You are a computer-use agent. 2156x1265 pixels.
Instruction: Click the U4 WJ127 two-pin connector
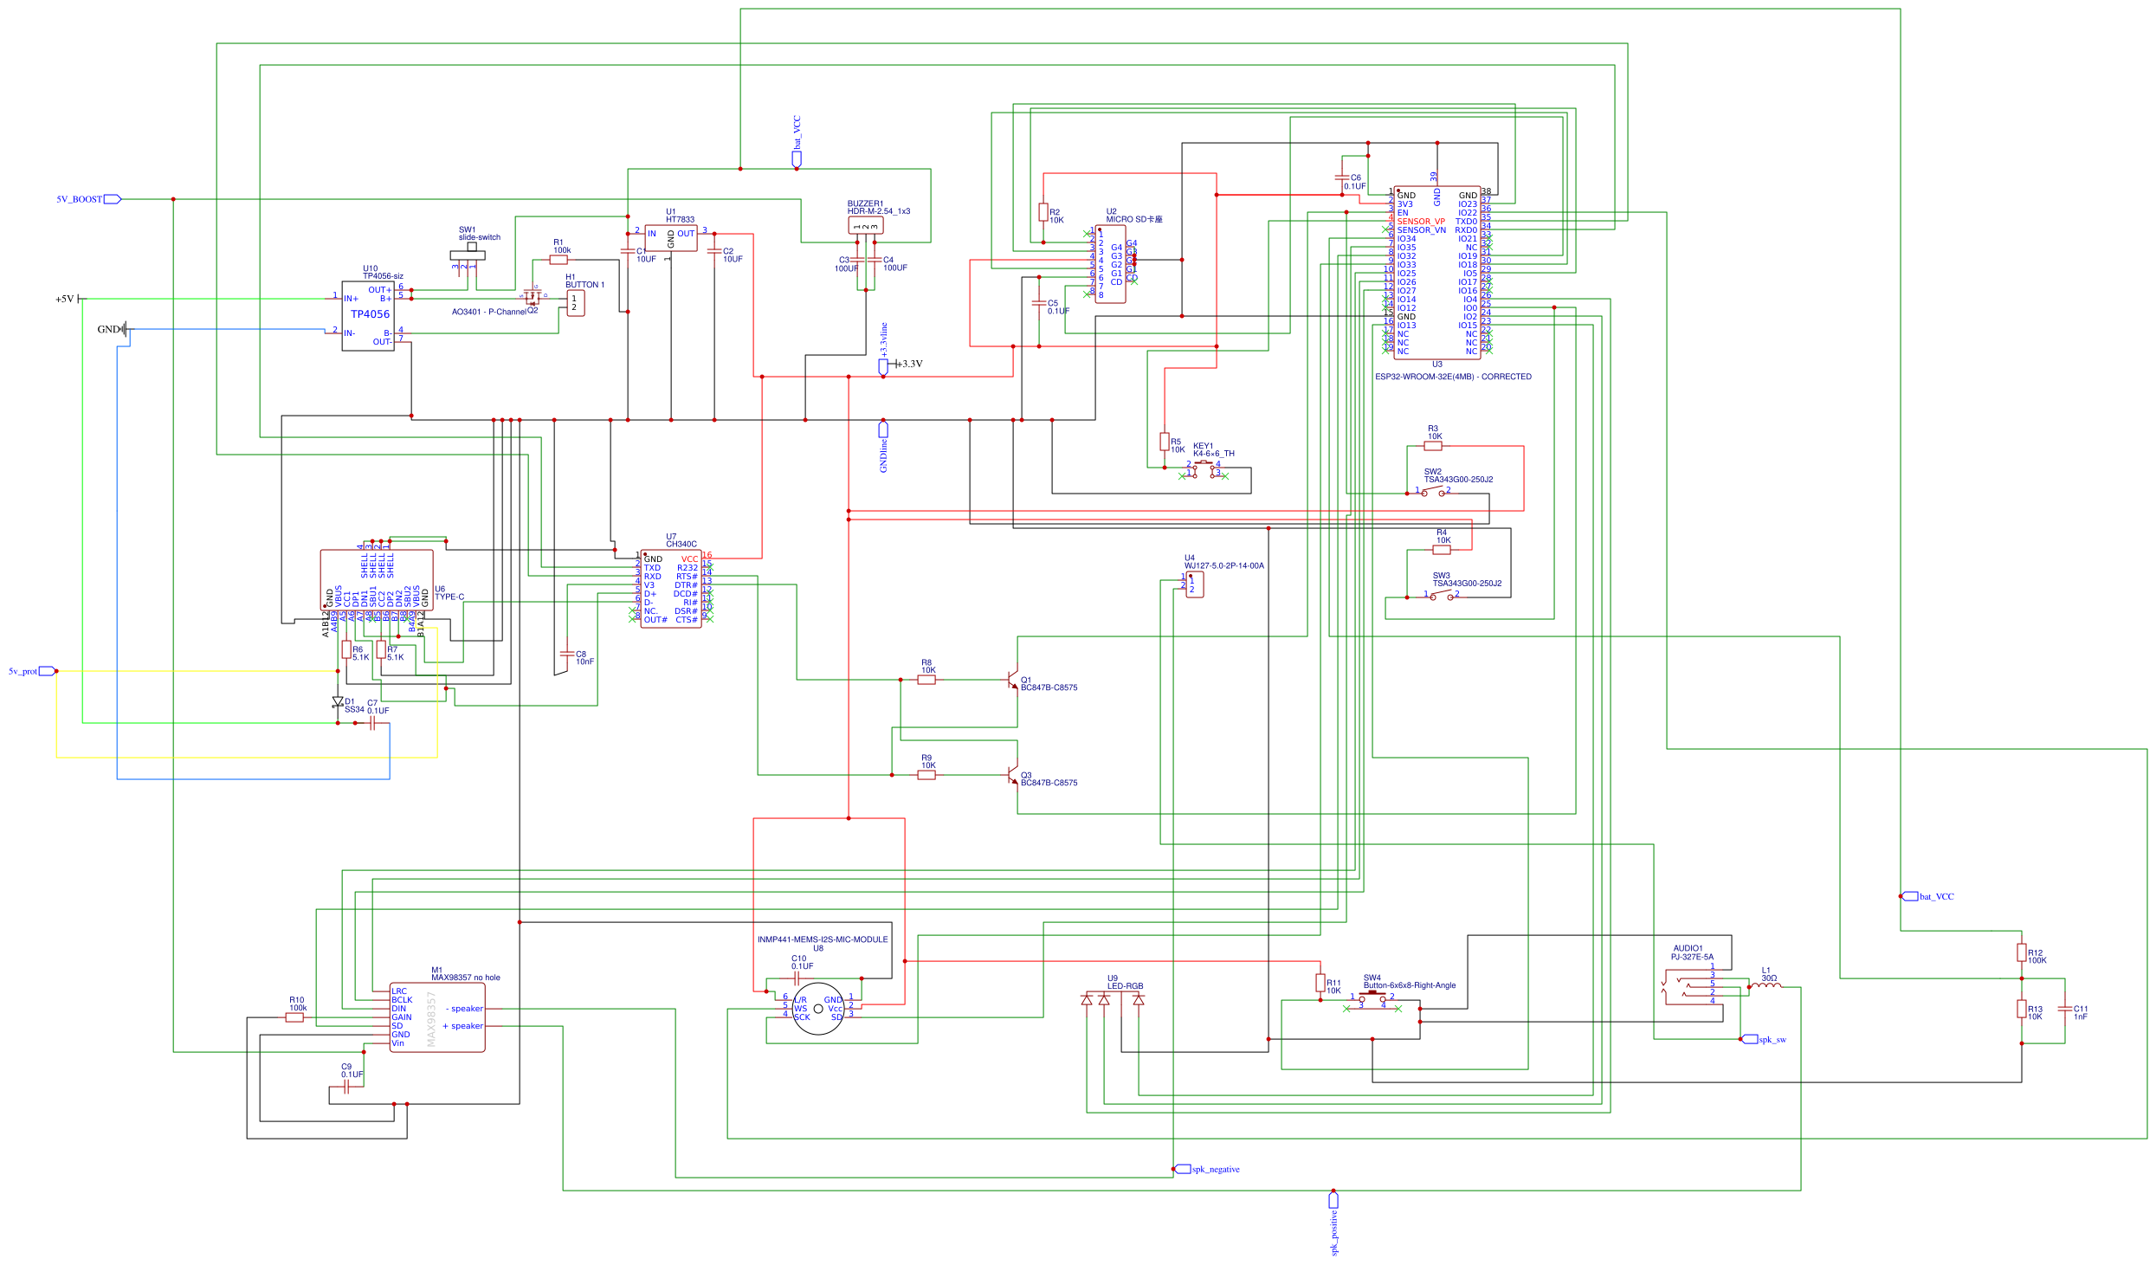(1195, 584)
